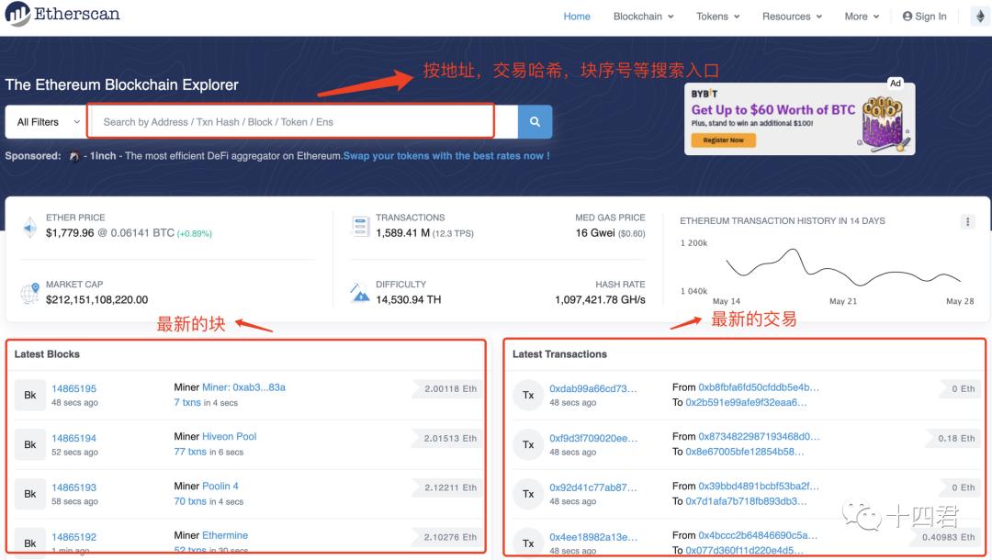This screenshot has height=560, width=992.
Task: Click the Ether price diamond icon
Action: coord(29,227)
